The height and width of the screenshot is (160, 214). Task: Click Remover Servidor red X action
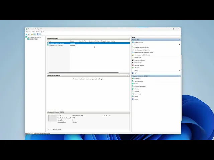pos(139,65)
